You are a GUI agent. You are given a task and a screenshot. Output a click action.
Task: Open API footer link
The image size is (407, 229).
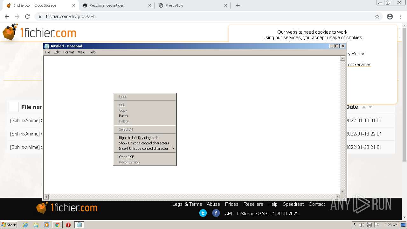pos(229,214)
